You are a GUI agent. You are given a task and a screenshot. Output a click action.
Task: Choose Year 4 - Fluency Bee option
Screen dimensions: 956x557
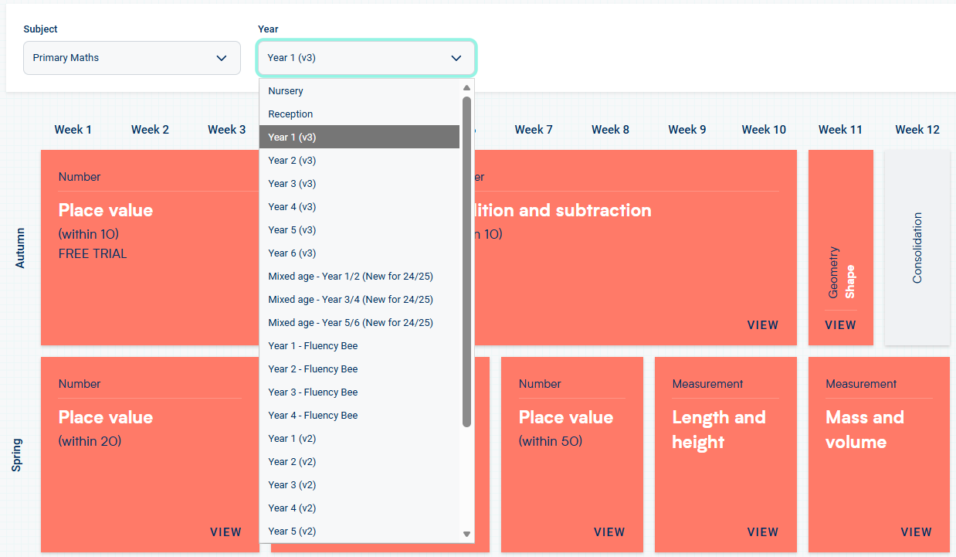[313, 416]
